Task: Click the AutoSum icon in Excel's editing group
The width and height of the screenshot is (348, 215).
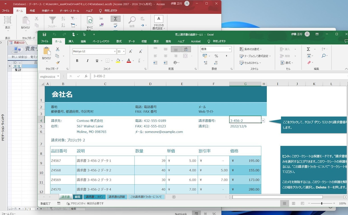Action: [309, 49]
